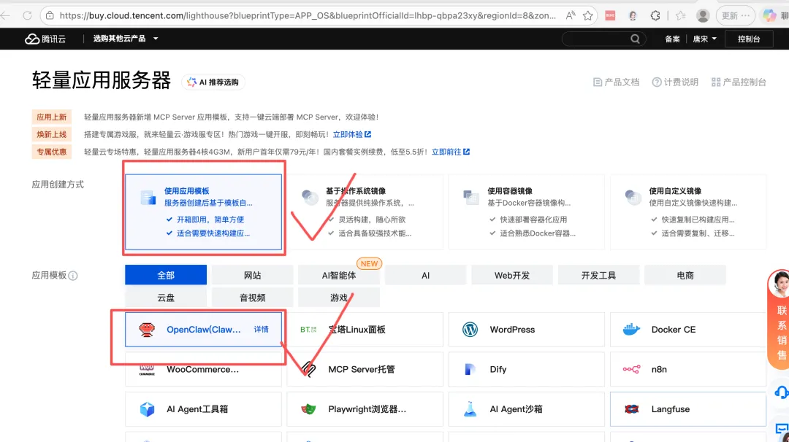This screenshot has width=789, height=442.
Task: Open 计费说明 billing info link
Action: (x=675, y=82)
